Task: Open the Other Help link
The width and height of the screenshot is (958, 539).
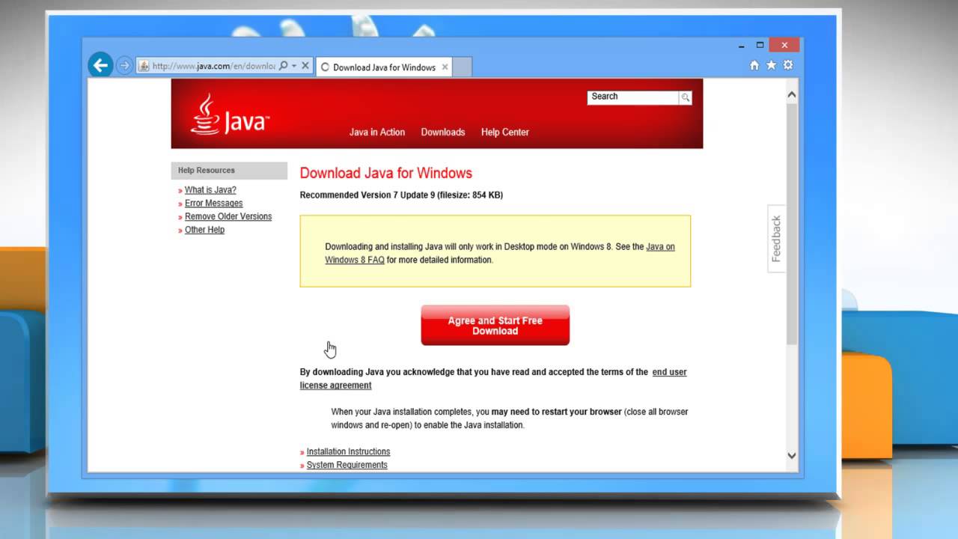Action: pos(204,230)
